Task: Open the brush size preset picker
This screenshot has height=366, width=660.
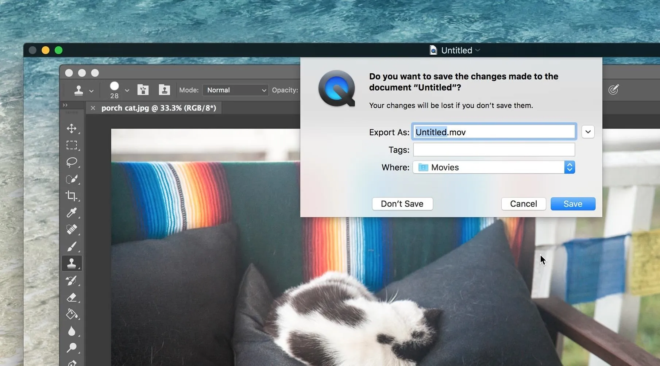Action: tap(127, 90)
